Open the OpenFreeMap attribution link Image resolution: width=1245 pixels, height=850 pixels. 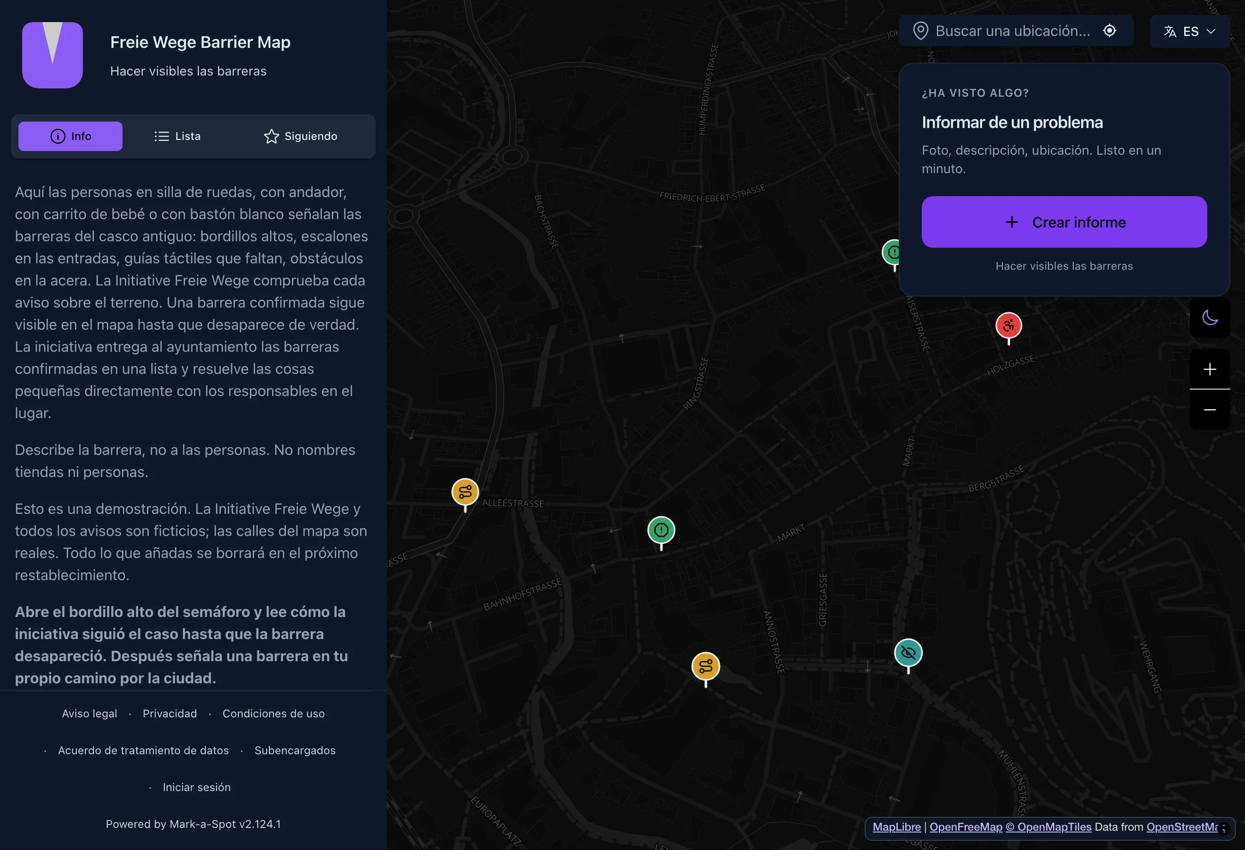(x=966, y=827)
